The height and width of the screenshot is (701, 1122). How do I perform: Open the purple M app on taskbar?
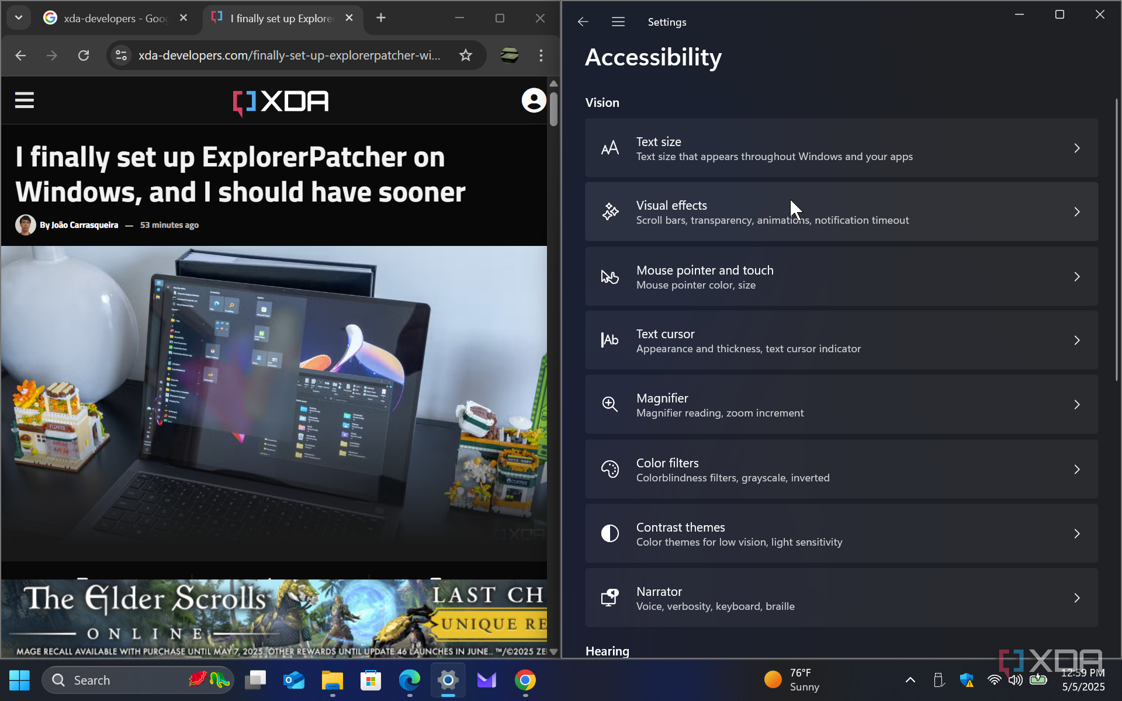487,680
